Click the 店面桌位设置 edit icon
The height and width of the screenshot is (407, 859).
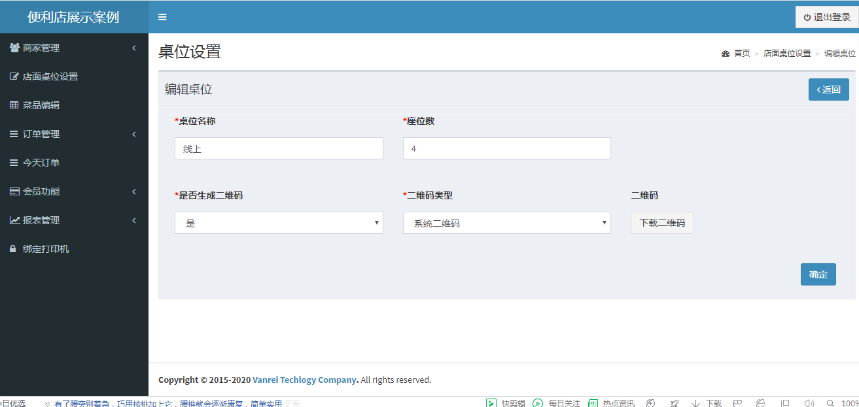pos(14,76)
